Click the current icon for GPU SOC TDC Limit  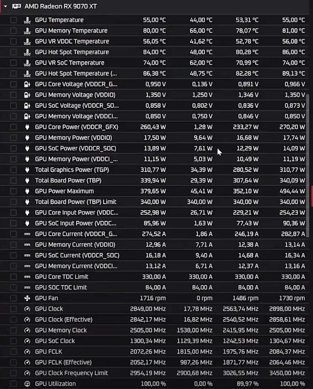pos(27,287)
